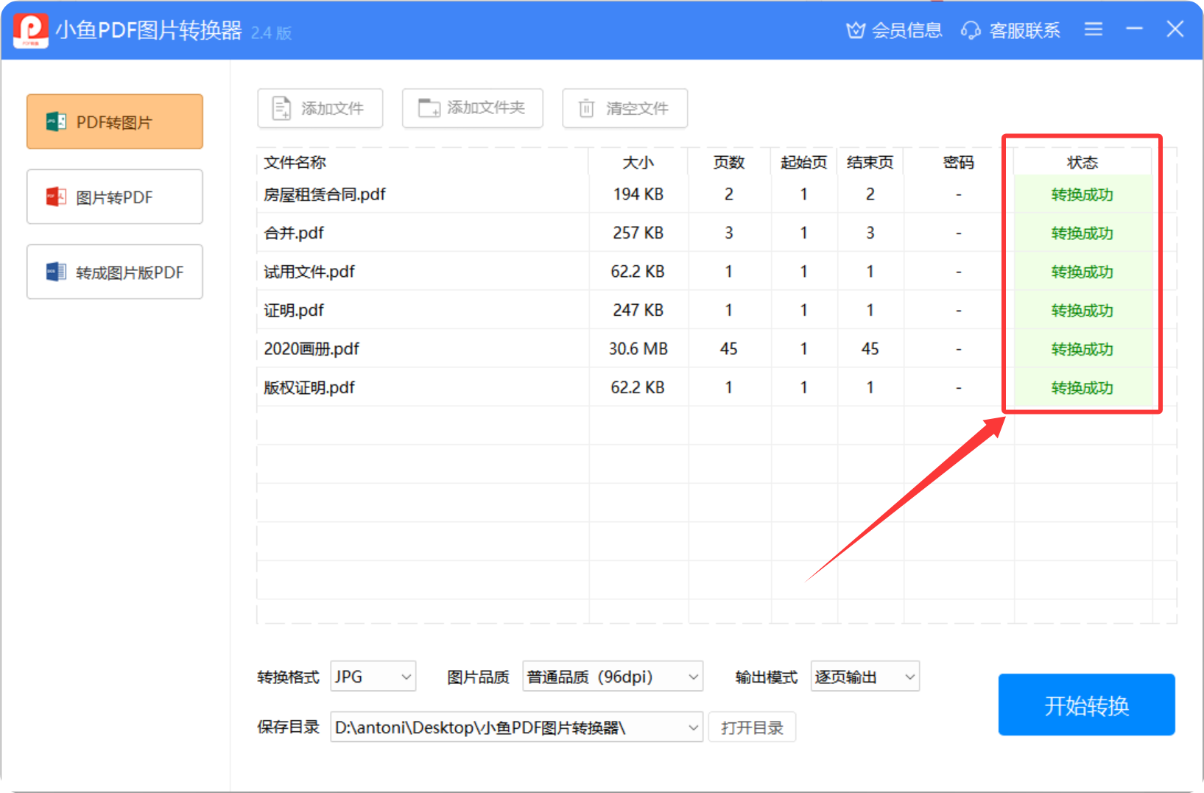1204x793 pixels.
Task: Expand the JPG conversion format dropdown
Action: click(x=373, y=677)
